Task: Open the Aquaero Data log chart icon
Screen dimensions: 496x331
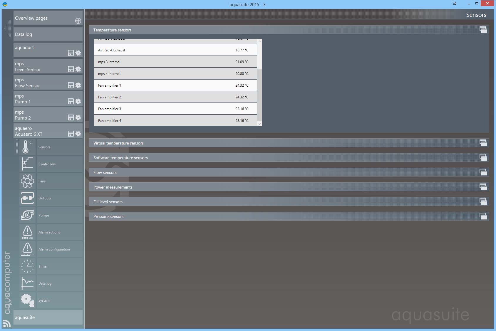Action: 27,283
